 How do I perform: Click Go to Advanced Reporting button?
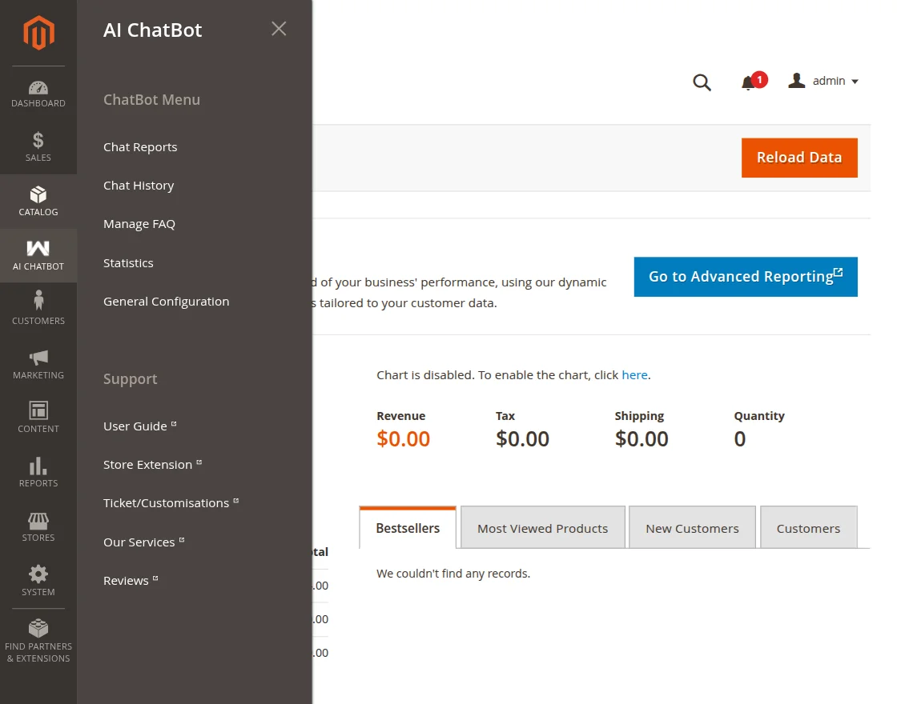(x=745, y=277)
